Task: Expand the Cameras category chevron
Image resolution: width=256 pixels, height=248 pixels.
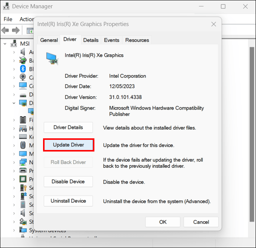Action: click(x=14, y=78)
